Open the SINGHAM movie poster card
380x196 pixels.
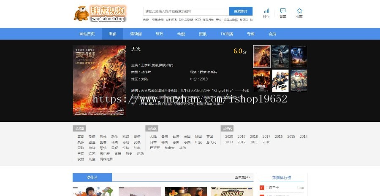(232, 191)
